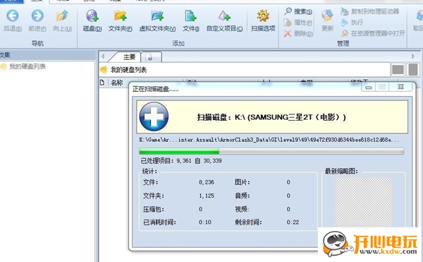Open Search (搜索) tool
423x262 pixels.
pos(298,11)
